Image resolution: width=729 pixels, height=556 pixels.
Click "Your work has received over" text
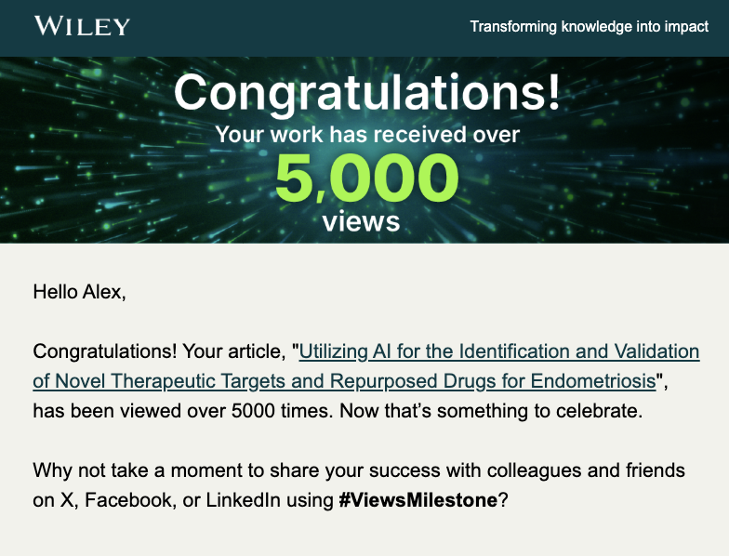coord(367,134)
